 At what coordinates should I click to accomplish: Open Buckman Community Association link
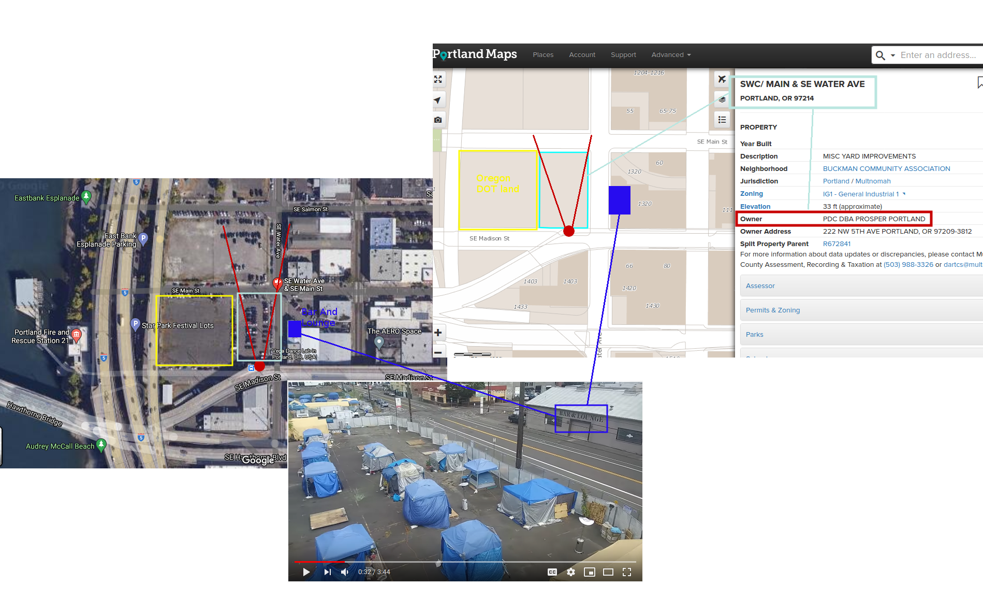tap(886, 169)
